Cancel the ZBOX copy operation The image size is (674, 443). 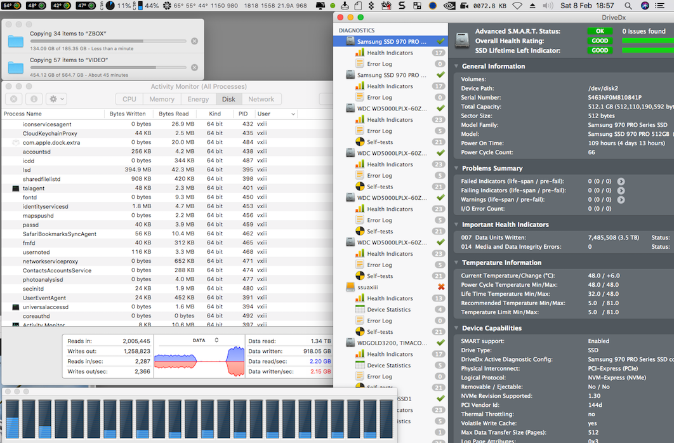[x=194, y=41]
